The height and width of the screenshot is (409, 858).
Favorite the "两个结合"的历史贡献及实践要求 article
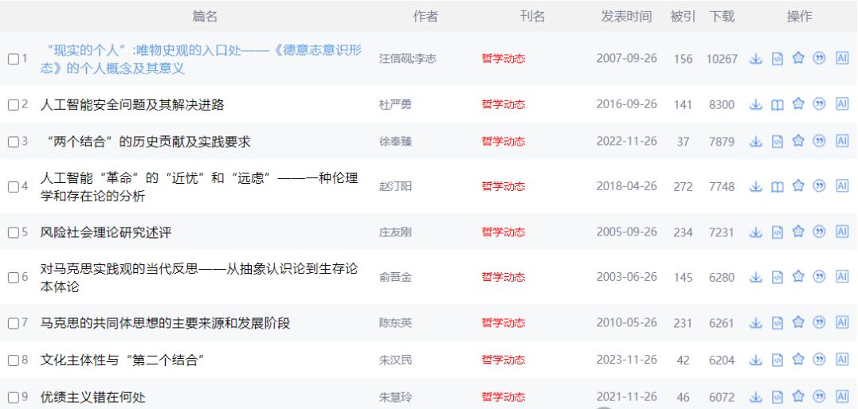798,141
